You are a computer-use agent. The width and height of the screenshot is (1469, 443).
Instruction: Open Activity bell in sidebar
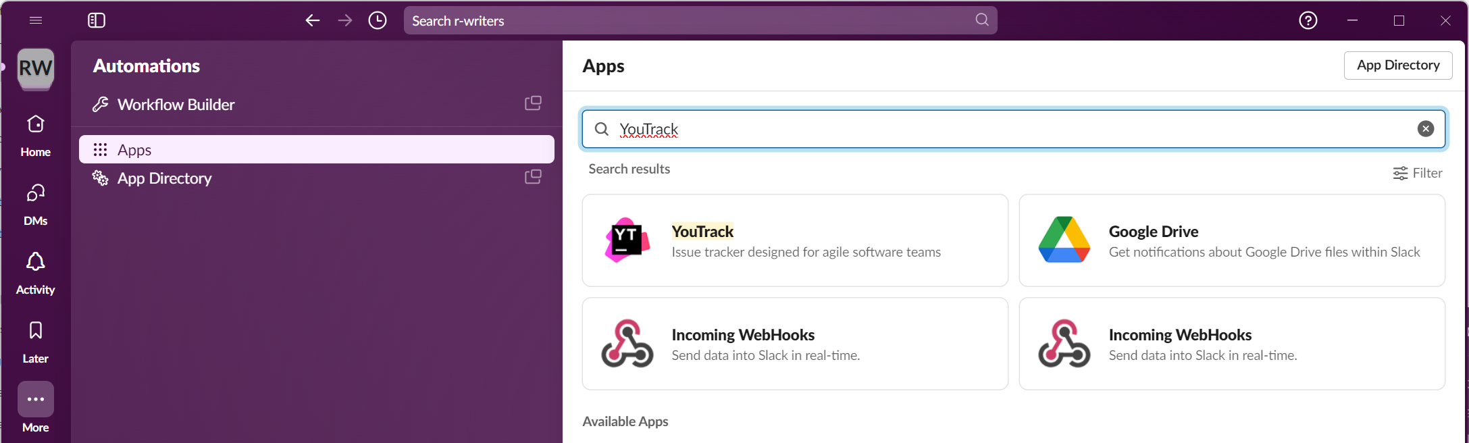[x=36, y=273]
